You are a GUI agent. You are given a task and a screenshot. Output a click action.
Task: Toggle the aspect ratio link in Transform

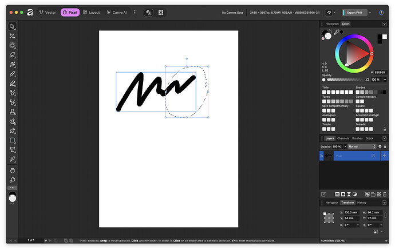[385, 215]
